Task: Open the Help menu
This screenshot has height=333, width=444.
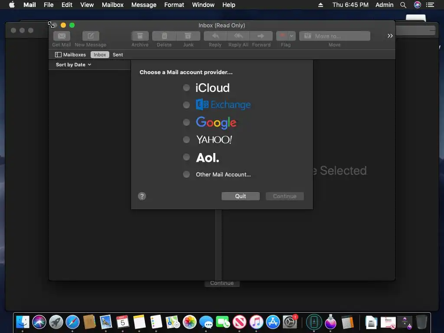Action: pos(229,5)
